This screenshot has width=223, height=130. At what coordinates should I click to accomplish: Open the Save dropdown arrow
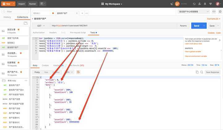point(218,26)
